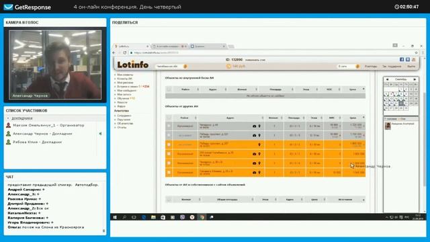Click the orange icon beside В сети field

[x=357, y=67]
